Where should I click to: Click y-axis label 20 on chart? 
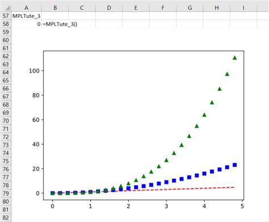[36, 169]
